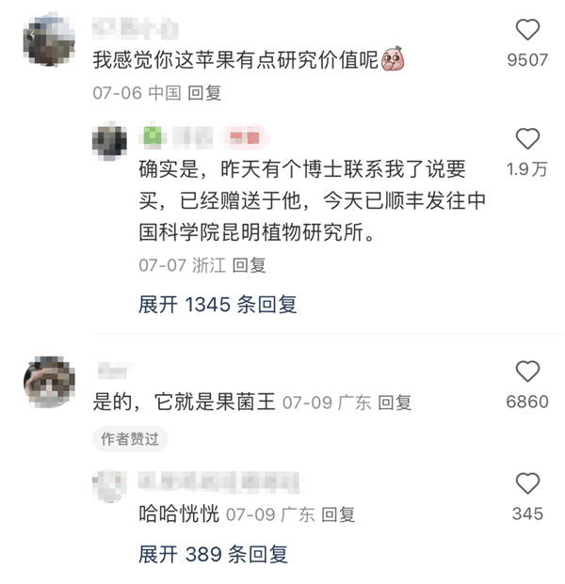
Task: Like the apple research value comment
Action: (x=527, y=29)
